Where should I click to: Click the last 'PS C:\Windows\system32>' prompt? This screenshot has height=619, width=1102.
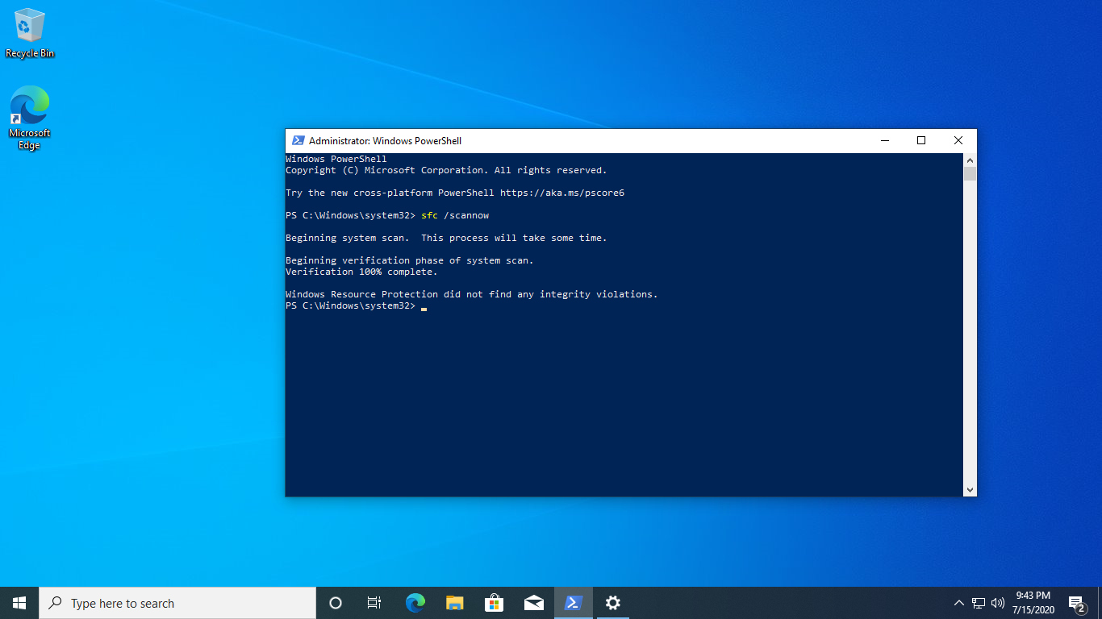pyautogui.click(x=350, y=305)
